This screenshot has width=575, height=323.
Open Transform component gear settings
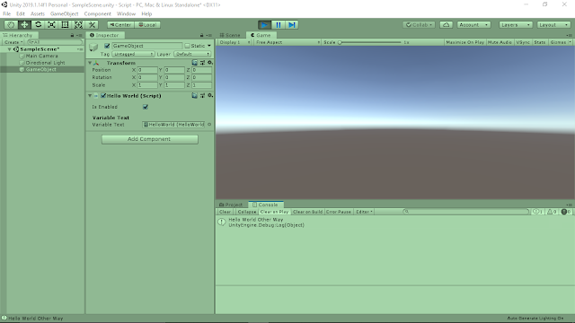coord(210,63)
